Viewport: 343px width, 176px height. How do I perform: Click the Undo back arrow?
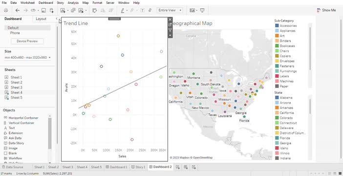(18, 10)
